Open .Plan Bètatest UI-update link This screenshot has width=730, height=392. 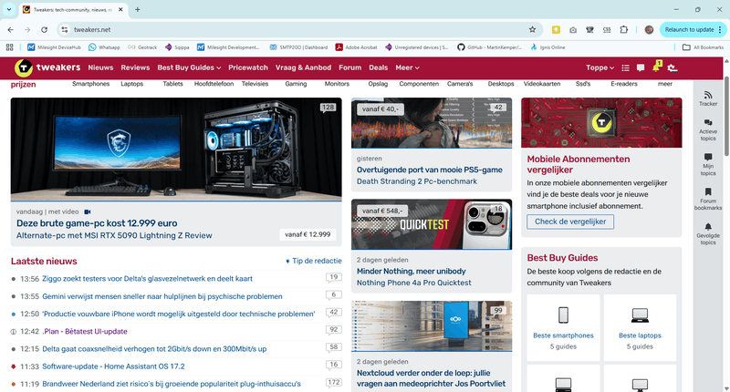(x=85, y=332)
